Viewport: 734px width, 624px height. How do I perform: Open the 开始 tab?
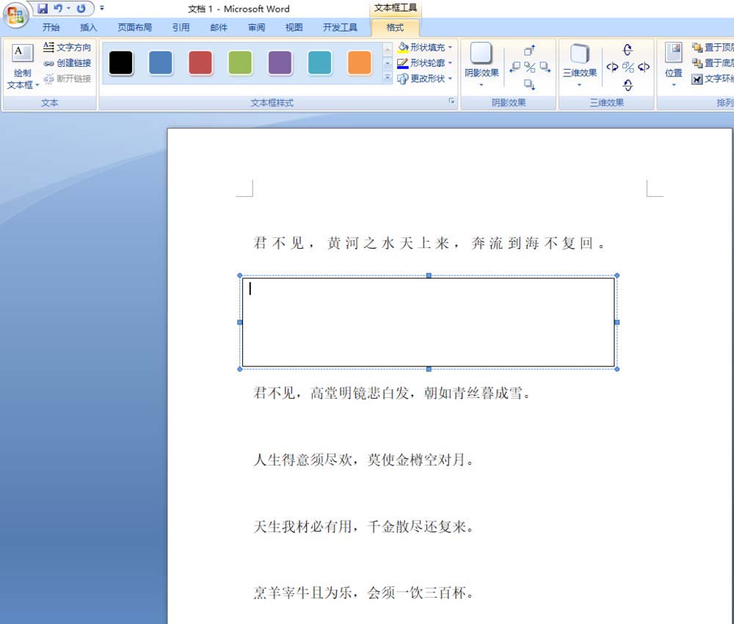(51, 28)
